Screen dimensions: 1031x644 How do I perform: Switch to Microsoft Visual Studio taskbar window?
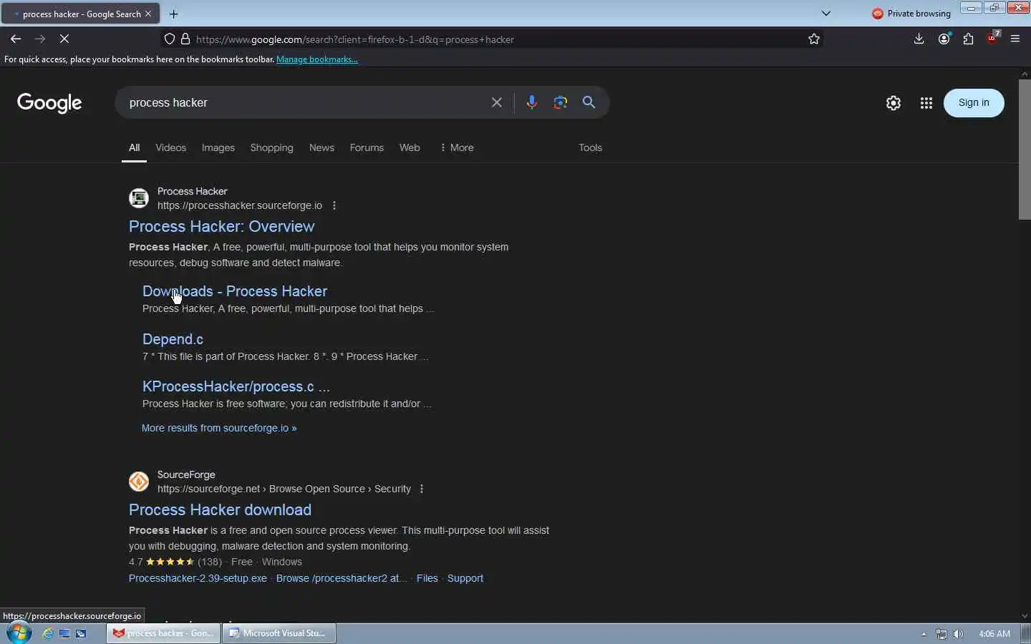(x=279, y=633)
